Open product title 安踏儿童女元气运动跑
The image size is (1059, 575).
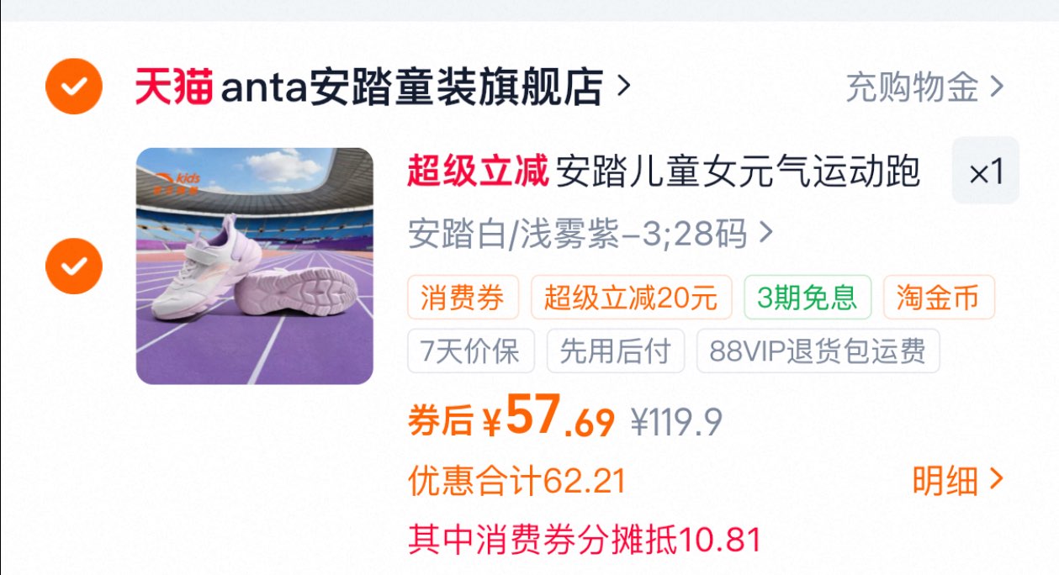point(739,171)
